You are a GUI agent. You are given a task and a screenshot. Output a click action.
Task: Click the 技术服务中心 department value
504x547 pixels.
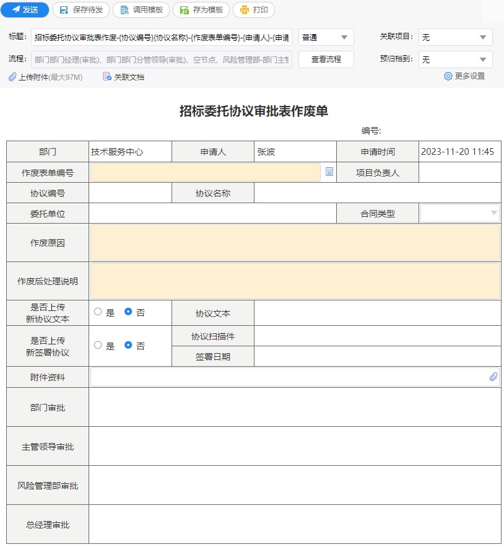[117, 152]
